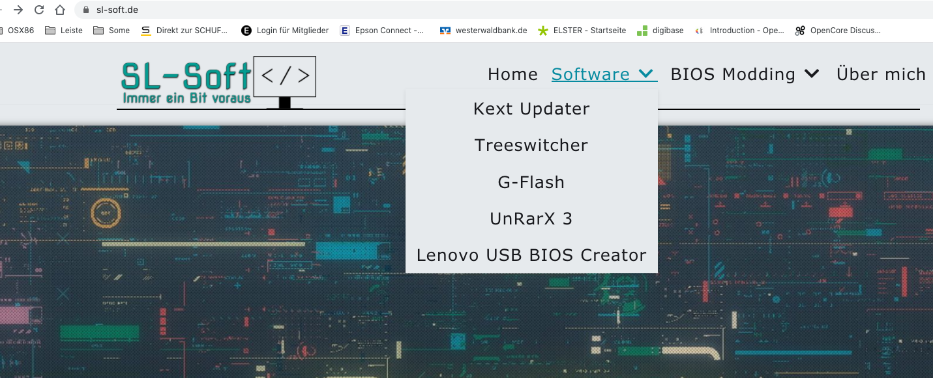Select Treeswitcher from dropdown
This screenshot has width=933, height=378.
[x=531, y=145]
